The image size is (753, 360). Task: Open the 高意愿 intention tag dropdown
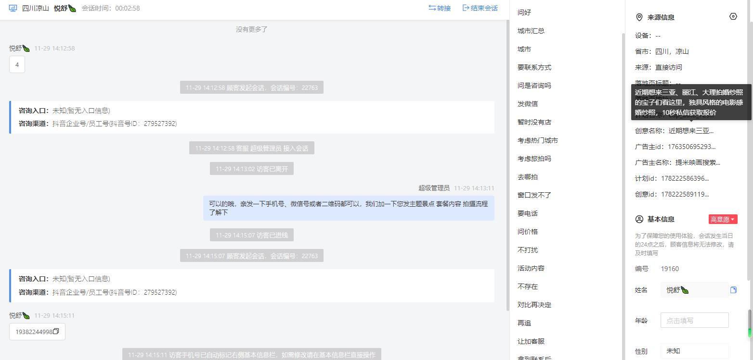[x=723, y=219]
